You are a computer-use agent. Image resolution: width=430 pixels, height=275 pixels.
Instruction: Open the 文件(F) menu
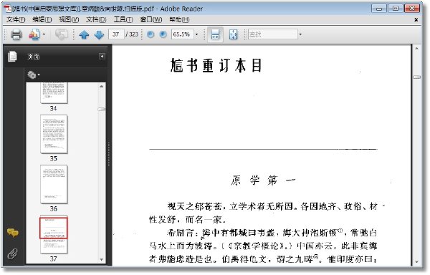tap(16, 20)
